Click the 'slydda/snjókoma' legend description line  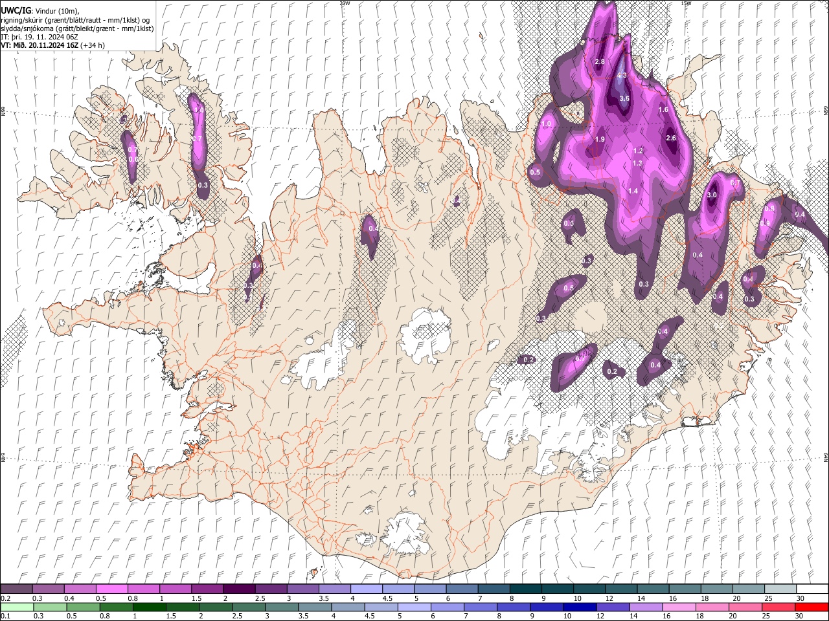[77, 28]
